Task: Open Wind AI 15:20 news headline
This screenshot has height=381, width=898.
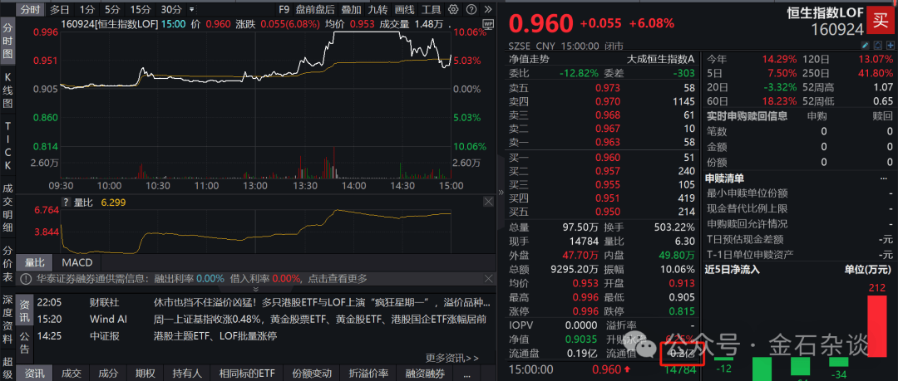Action: pyautogui.click(x=320, y=319)
